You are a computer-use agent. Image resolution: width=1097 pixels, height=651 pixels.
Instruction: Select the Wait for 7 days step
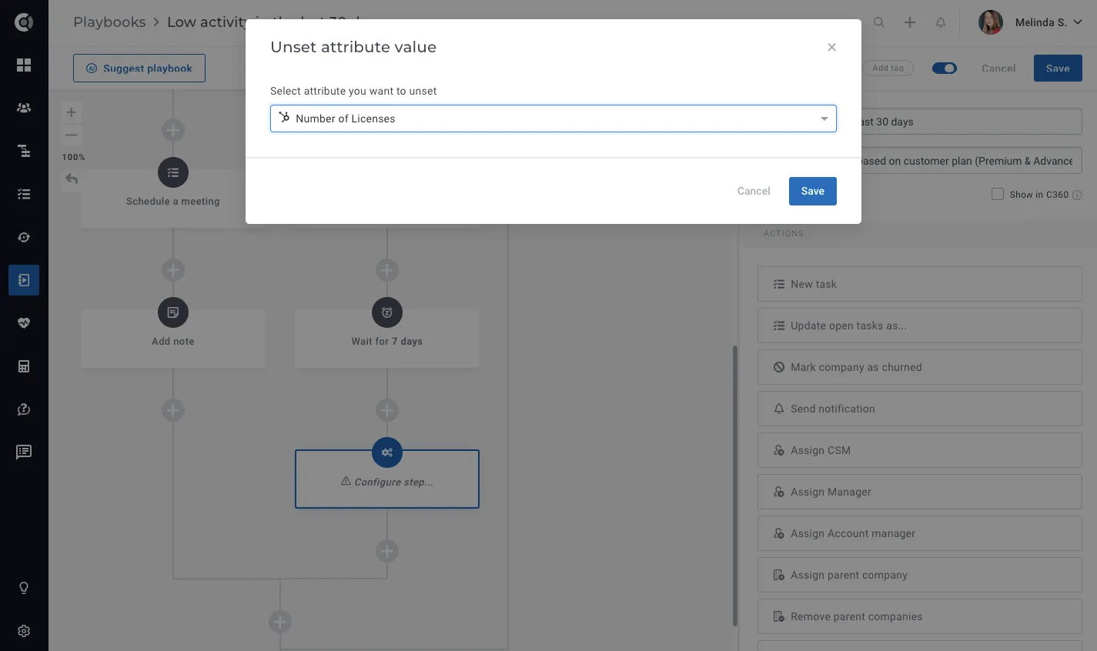[x=387, y=339]
